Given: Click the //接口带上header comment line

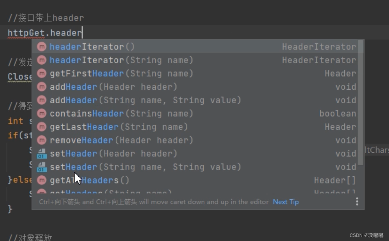Looking at the screenshot, I should tap(45, 17).
